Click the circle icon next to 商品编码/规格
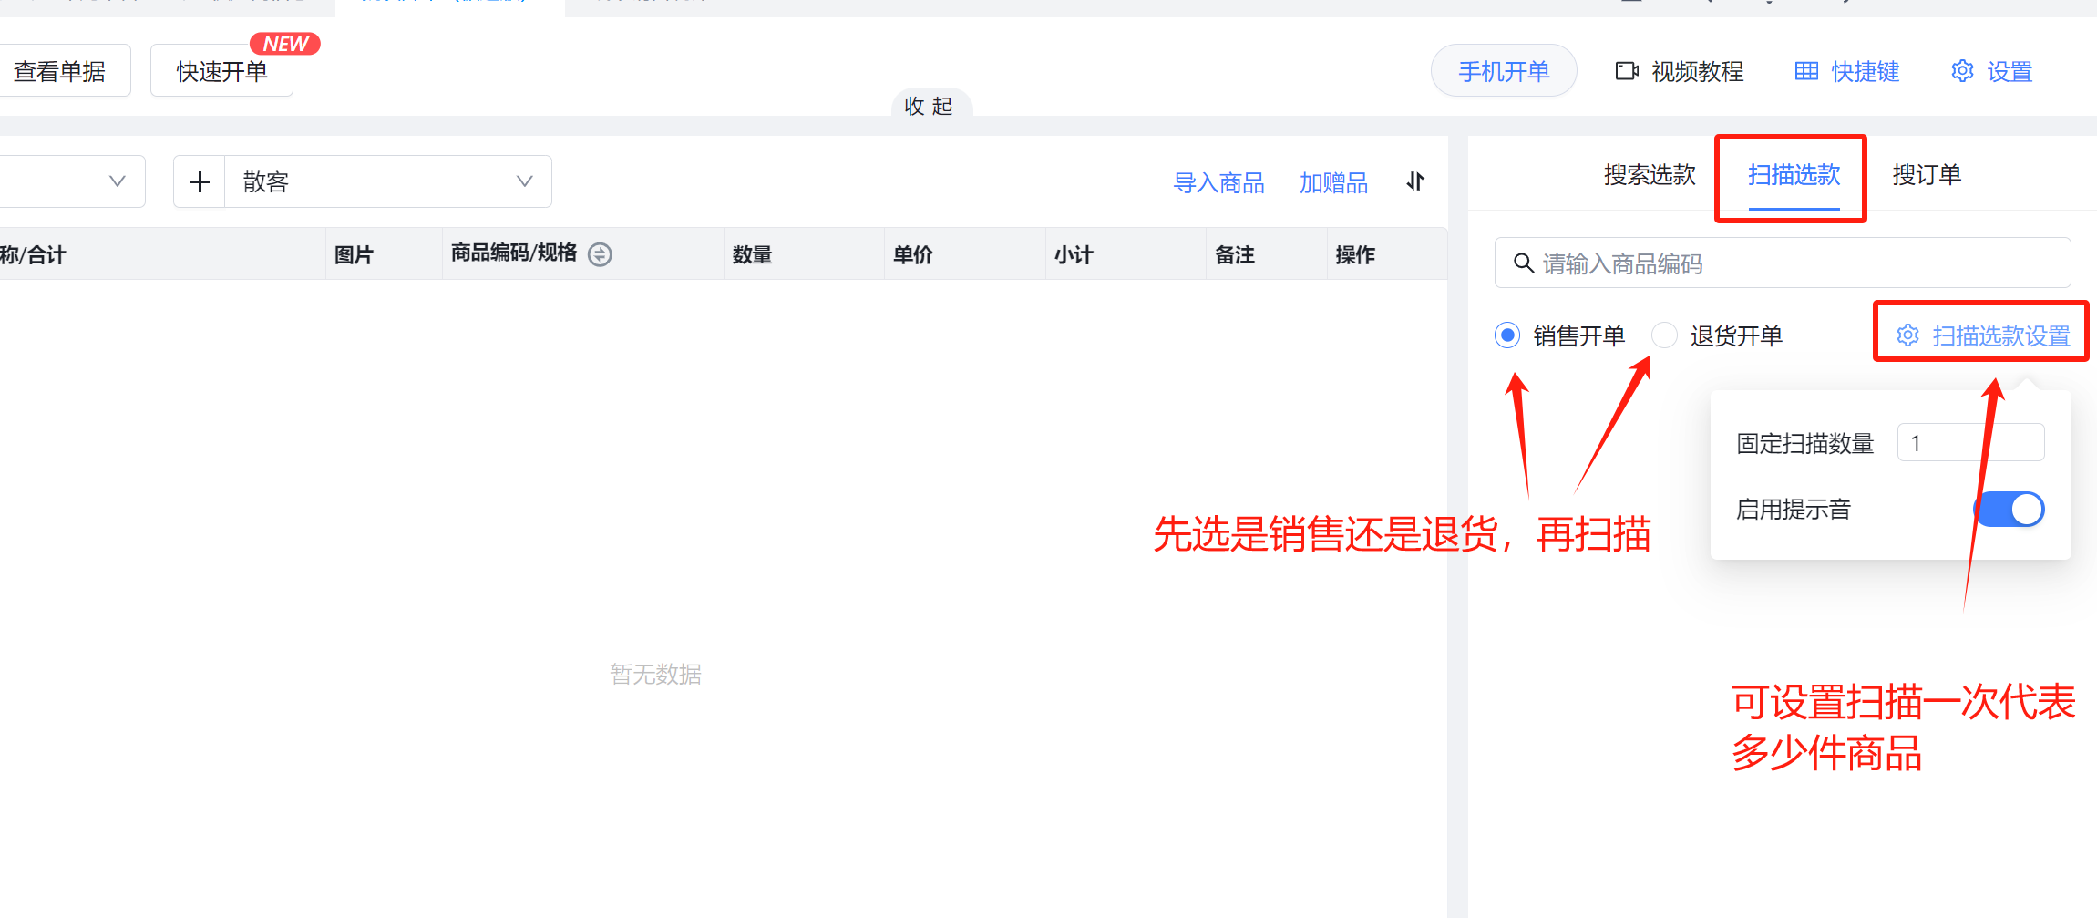This screenshot has width=2097, height=918. (x=600, y=254)
